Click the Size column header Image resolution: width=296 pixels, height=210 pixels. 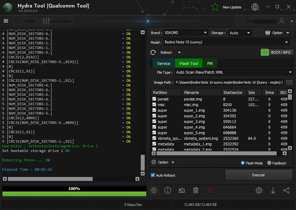coord(254,92)
